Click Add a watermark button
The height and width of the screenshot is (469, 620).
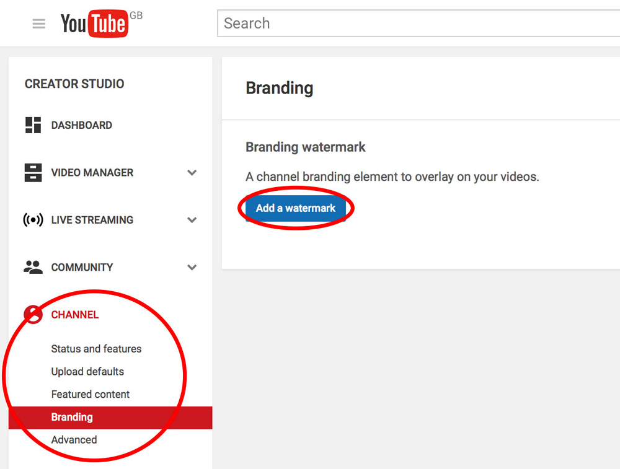[296, 208]
